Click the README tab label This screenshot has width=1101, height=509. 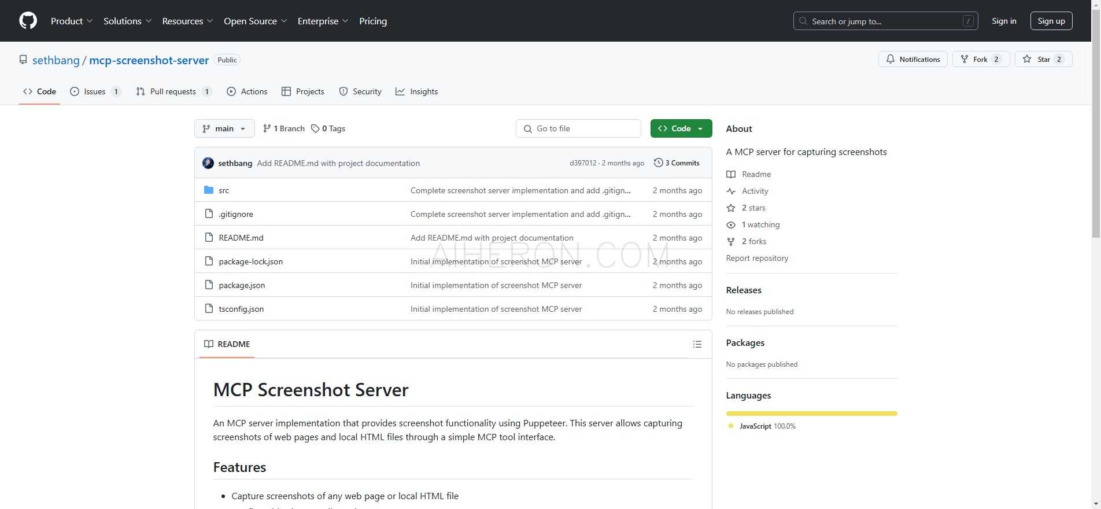[x=234, y=344]
